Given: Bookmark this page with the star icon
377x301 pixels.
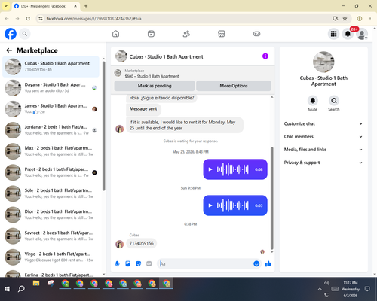Looking at the screenshot, I should pos(345,19).
